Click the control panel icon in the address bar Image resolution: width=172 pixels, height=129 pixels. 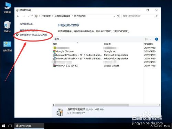pos(36,16)
